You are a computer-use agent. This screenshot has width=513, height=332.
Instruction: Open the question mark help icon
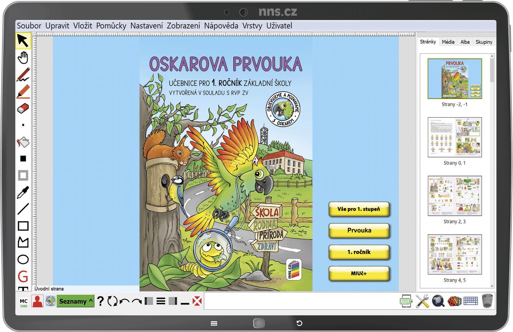click(100, 301)
